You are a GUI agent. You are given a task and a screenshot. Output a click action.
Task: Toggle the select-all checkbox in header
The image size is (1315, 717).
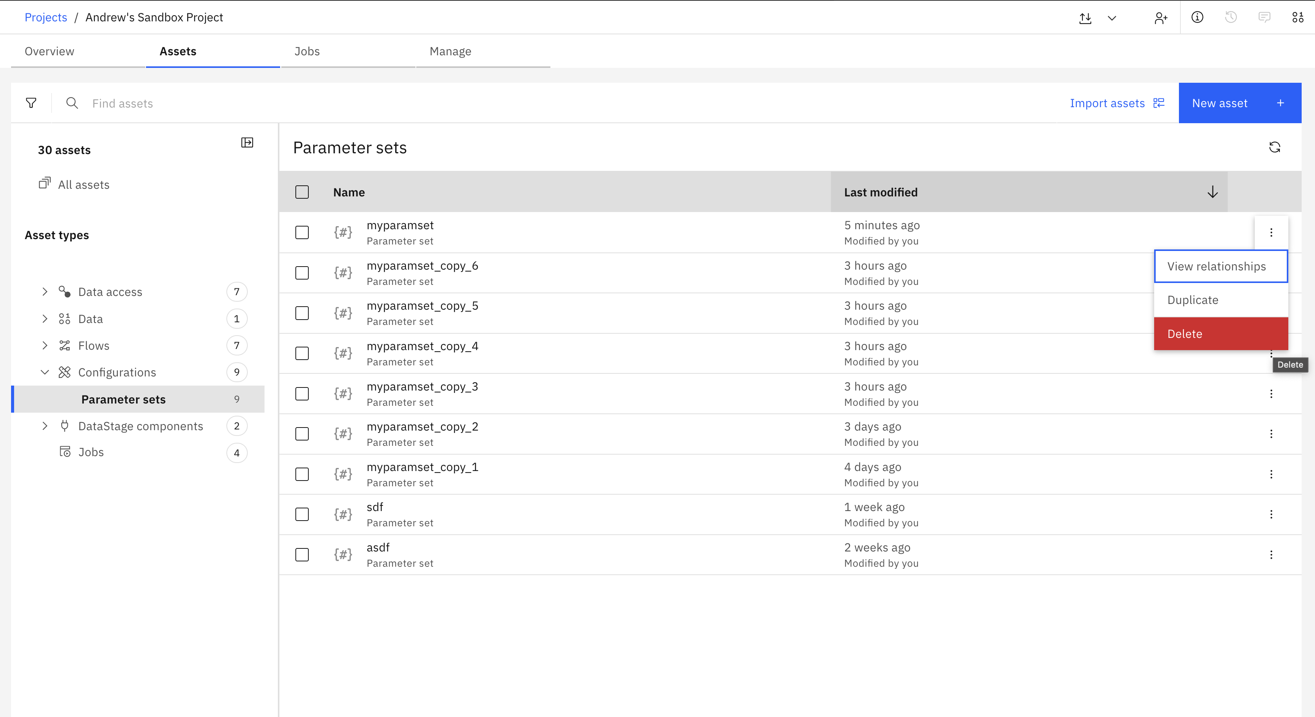pyautogui.click(x=302, y=192)
